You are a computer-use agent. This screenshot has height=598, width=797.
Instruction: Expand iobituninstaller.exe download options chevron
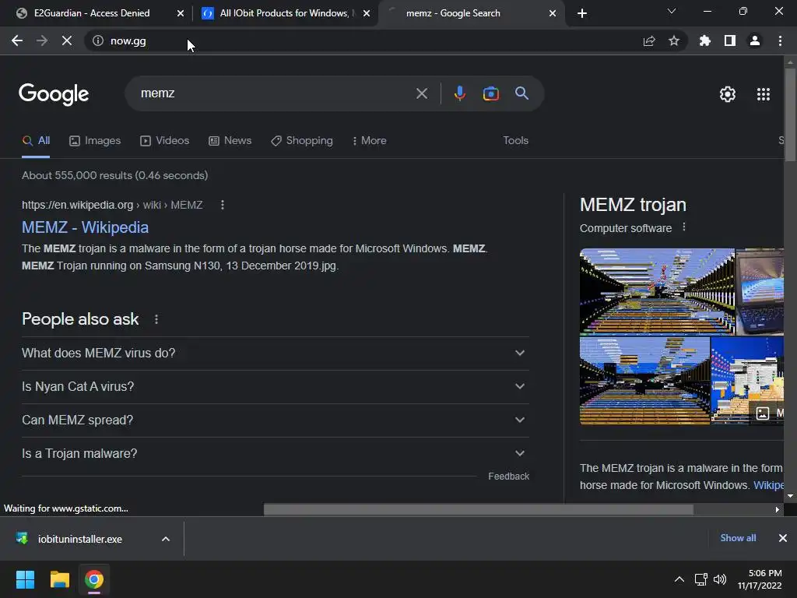166,539
